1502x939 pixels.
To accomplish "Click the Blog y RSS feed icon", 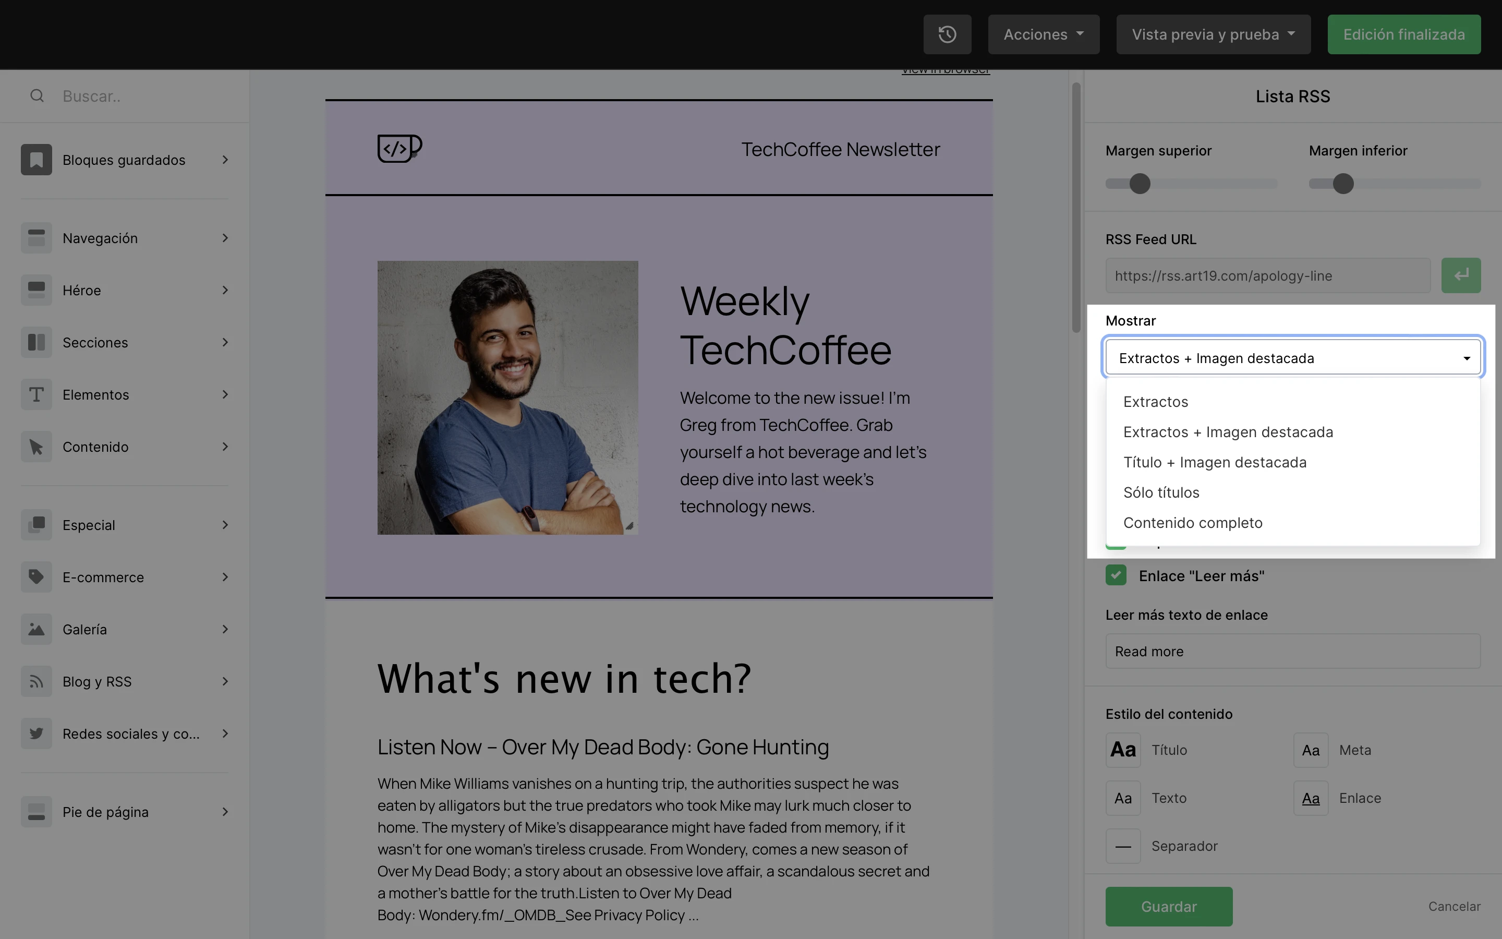I will [x=36, y=681].
